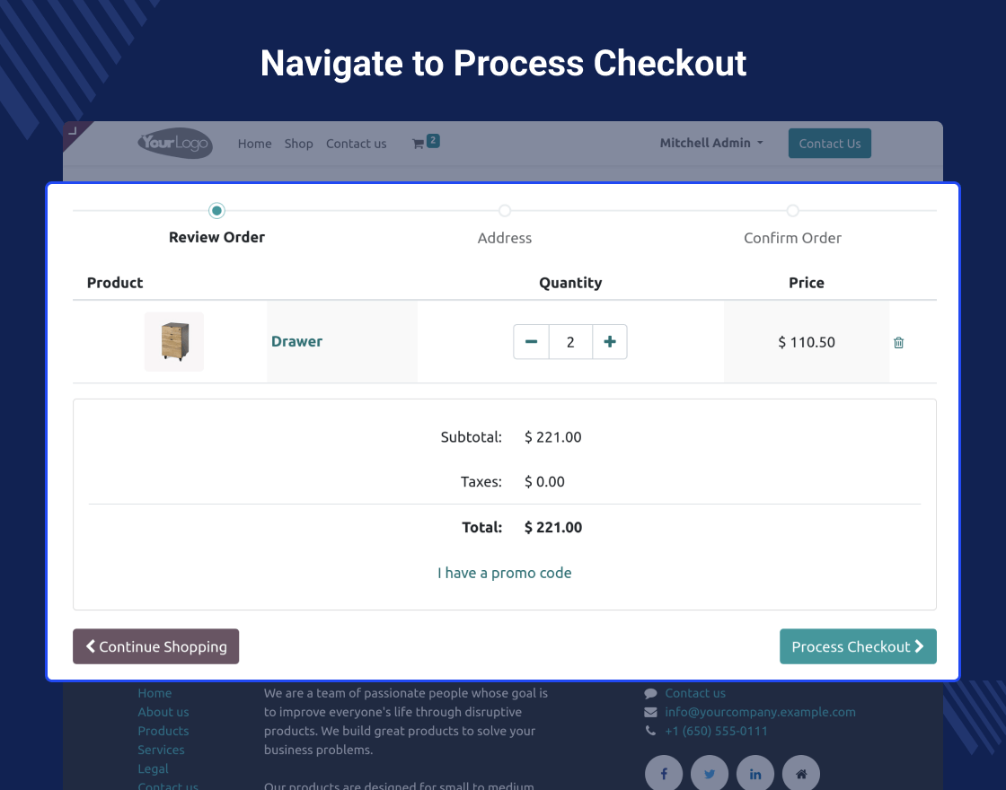Click the YourLogo site logo

tap(175, 143)
